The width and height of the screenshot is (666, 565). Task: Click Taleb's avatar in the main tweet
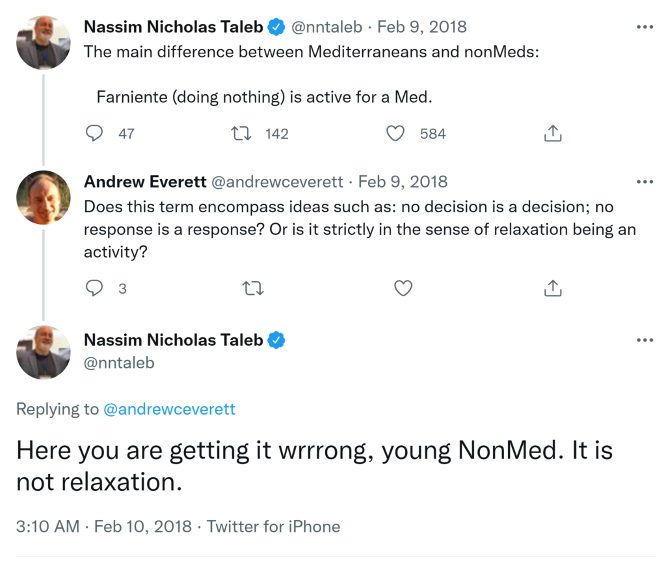[x=43, y=352]
